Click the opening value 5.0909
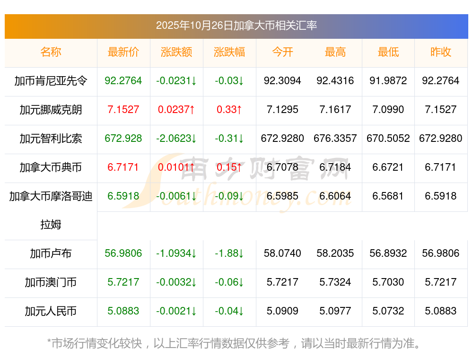The image size is (473, 358). [x=282, y=311]
